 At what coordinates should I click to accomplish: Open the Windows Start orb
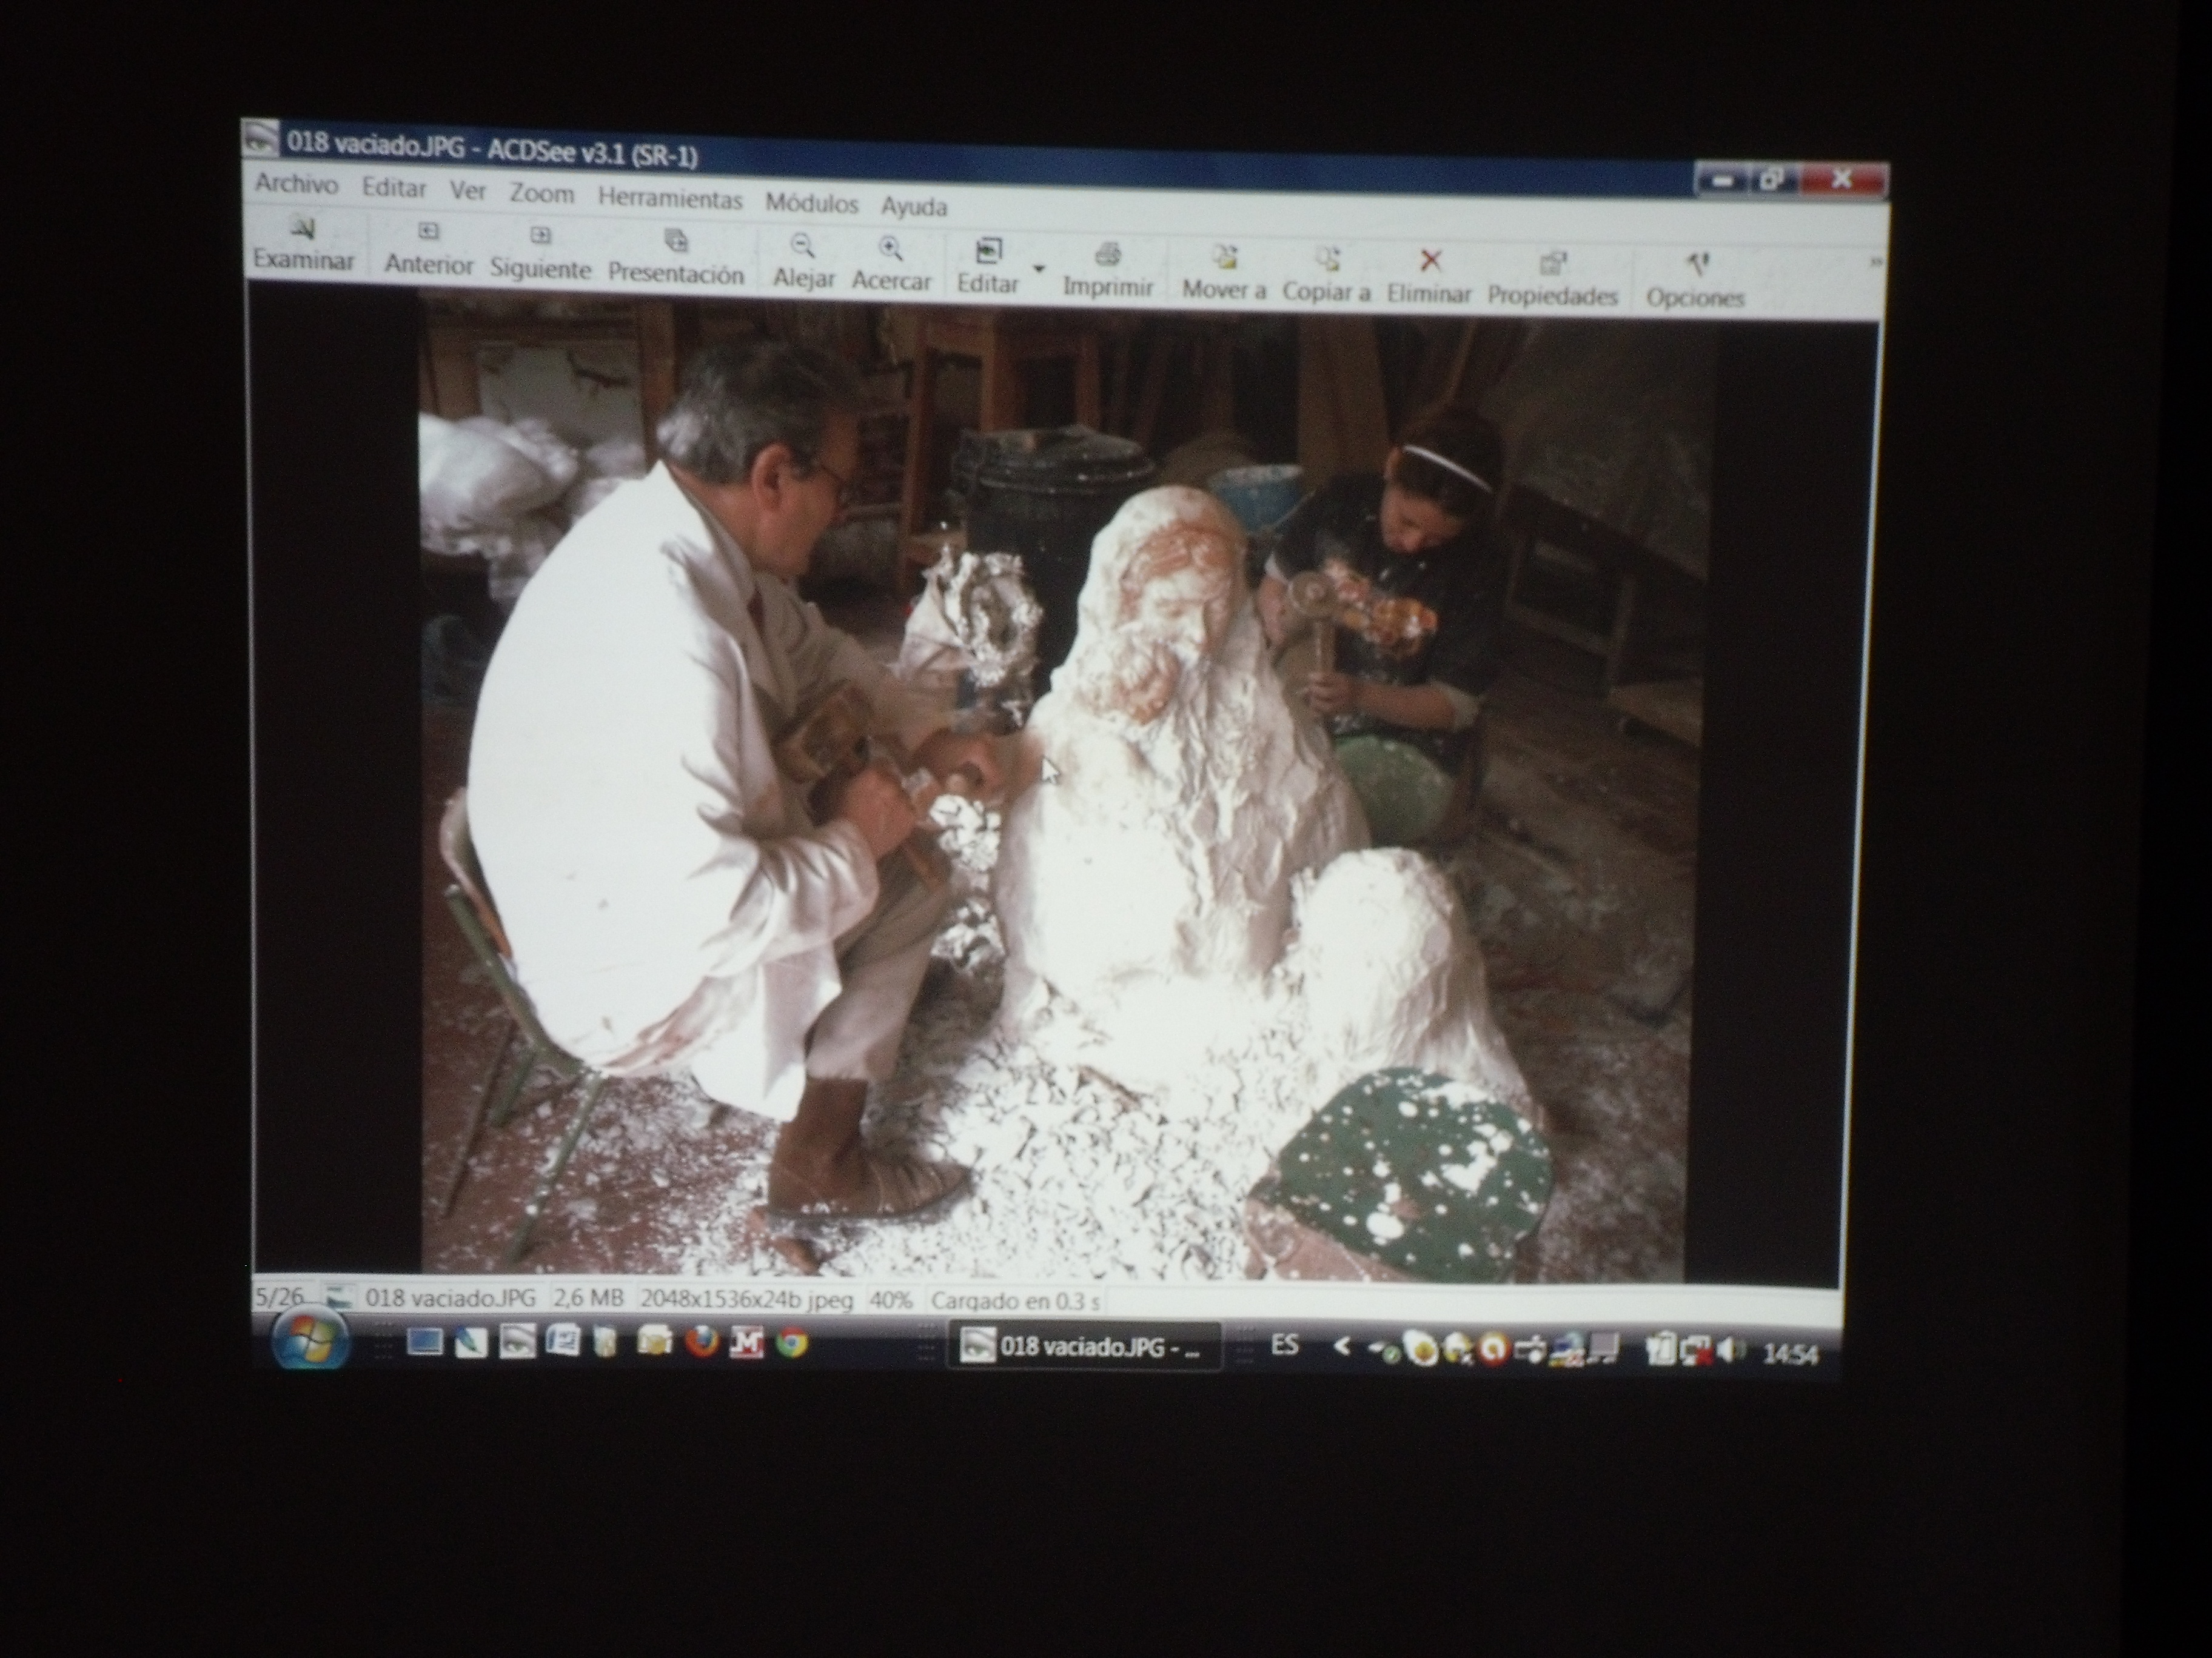(x=310, y=1338)
